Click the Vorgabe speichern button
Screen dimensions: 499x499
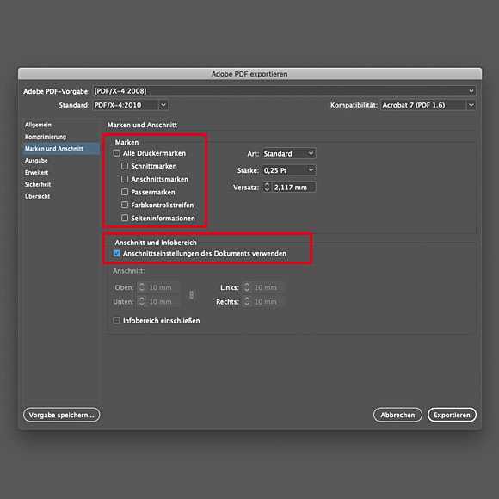coord(61,415)
